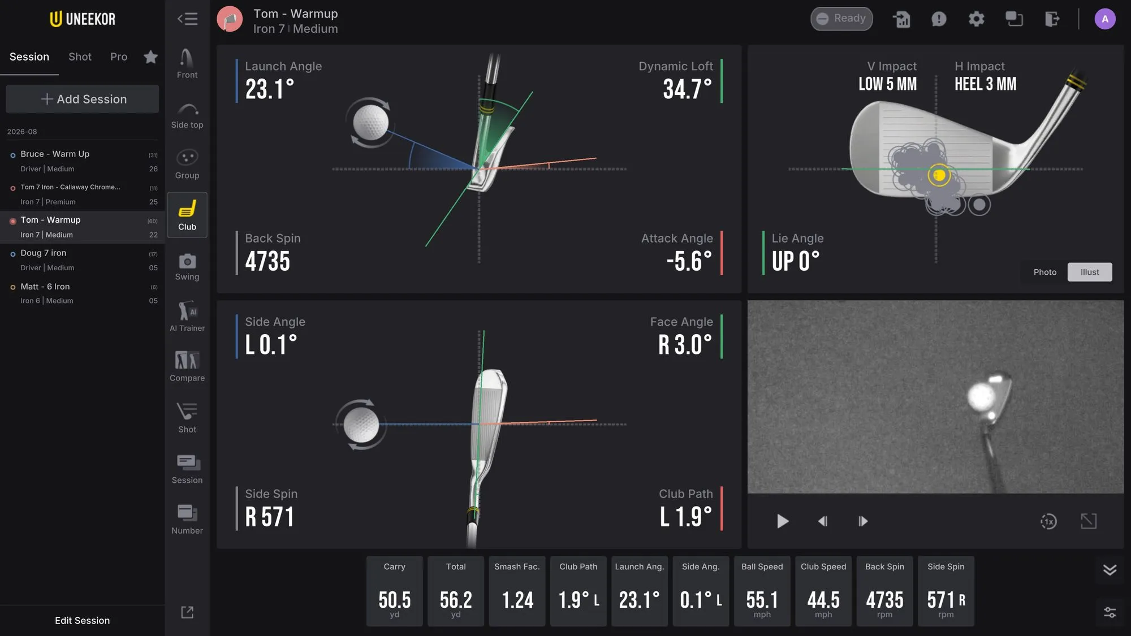Toggle the favorites star tab
Viewport: 1131px width, 636px height.
[150, 57]
